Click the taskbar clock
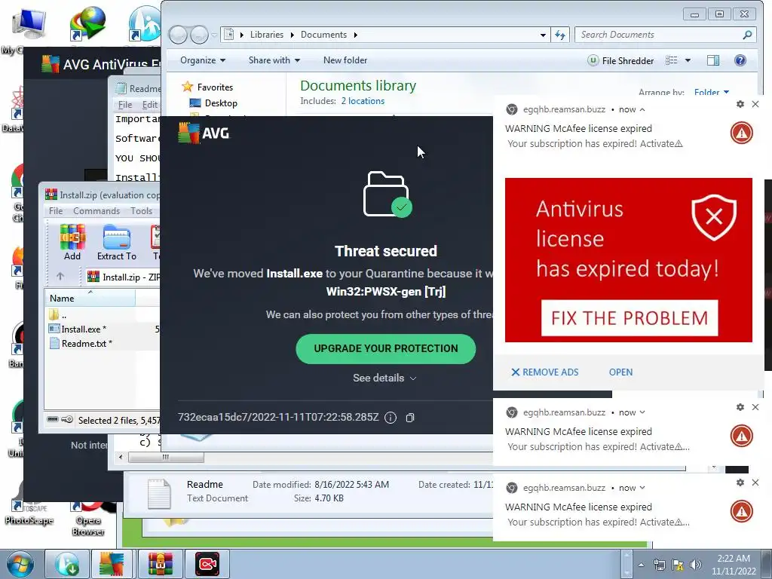This screenshot has height=579, width=772. [733, 565]
